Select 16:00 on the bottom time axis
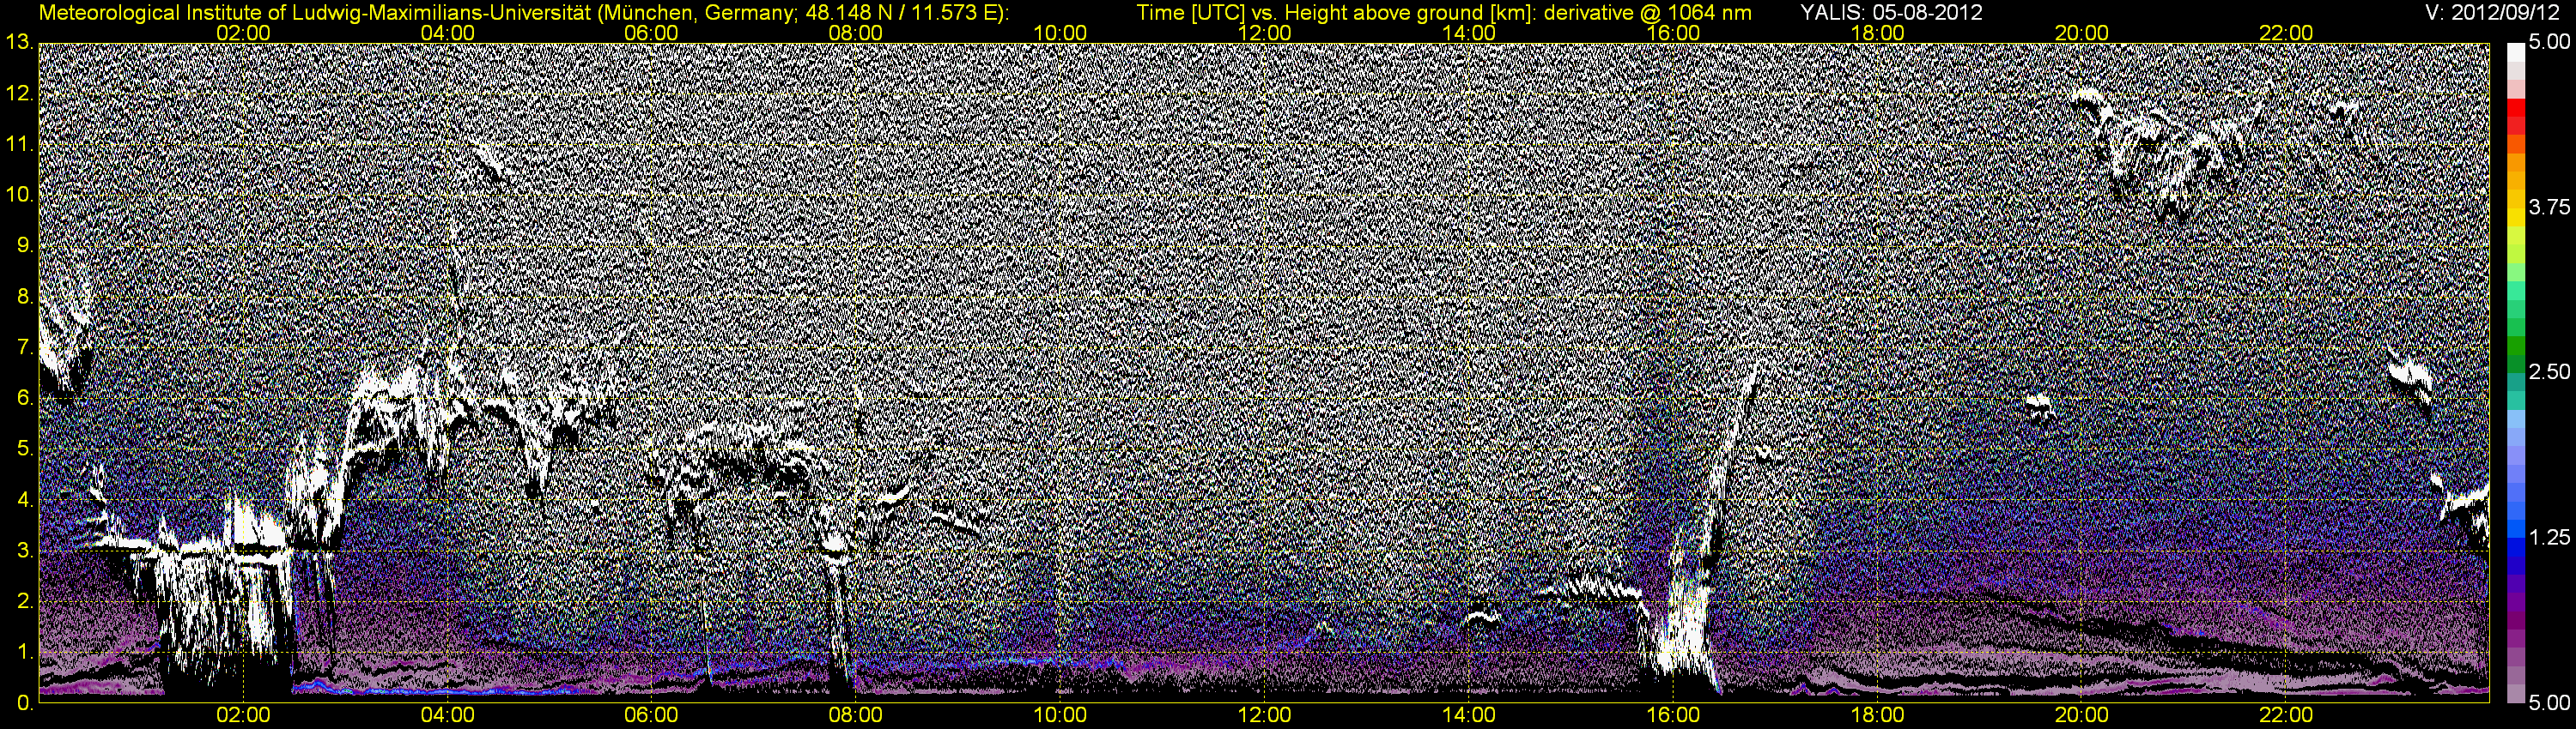Screen dimensions: 2576x729 point(1673,716)
